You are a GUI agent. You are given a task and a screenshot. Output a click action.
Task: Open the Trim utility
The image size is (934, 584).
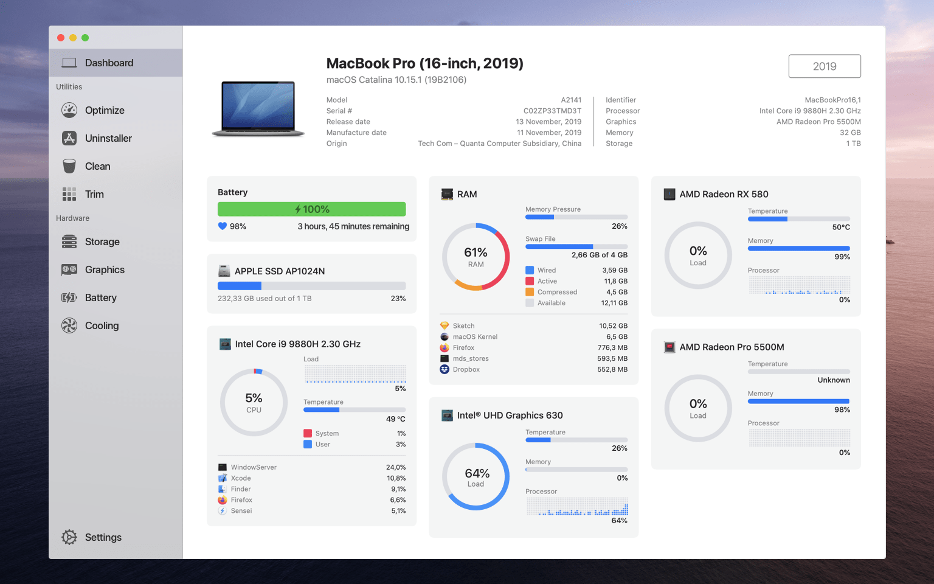tap(94, 193)
